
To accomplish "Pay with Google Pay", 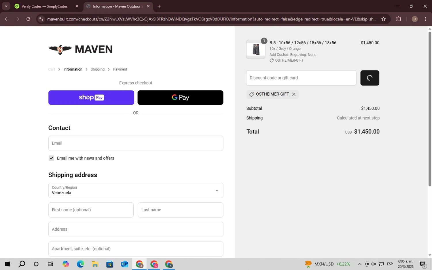I will click(x=180, y=98).
